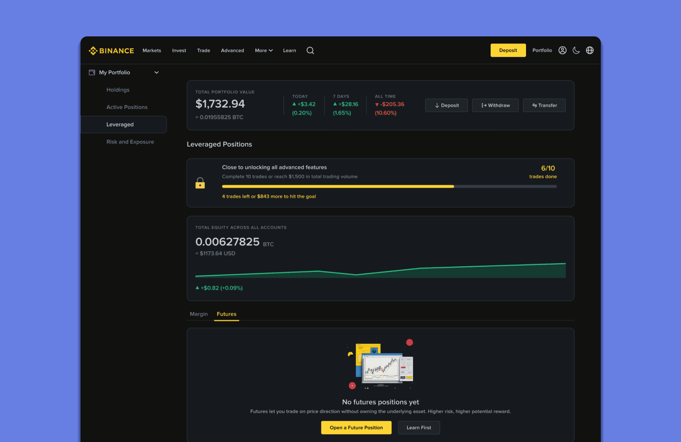Click the yellow lock icon
This screenshot has height=442, width=681.
coord(200,183)
